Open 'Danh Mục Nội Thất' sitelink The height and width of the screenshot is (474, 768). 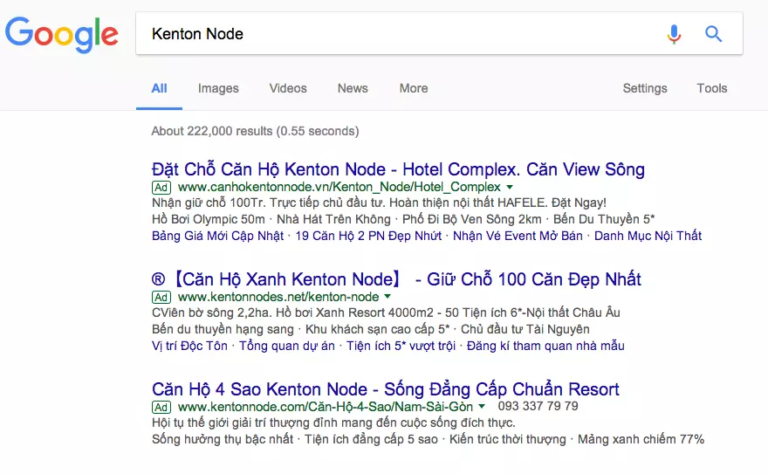point(648,236)
